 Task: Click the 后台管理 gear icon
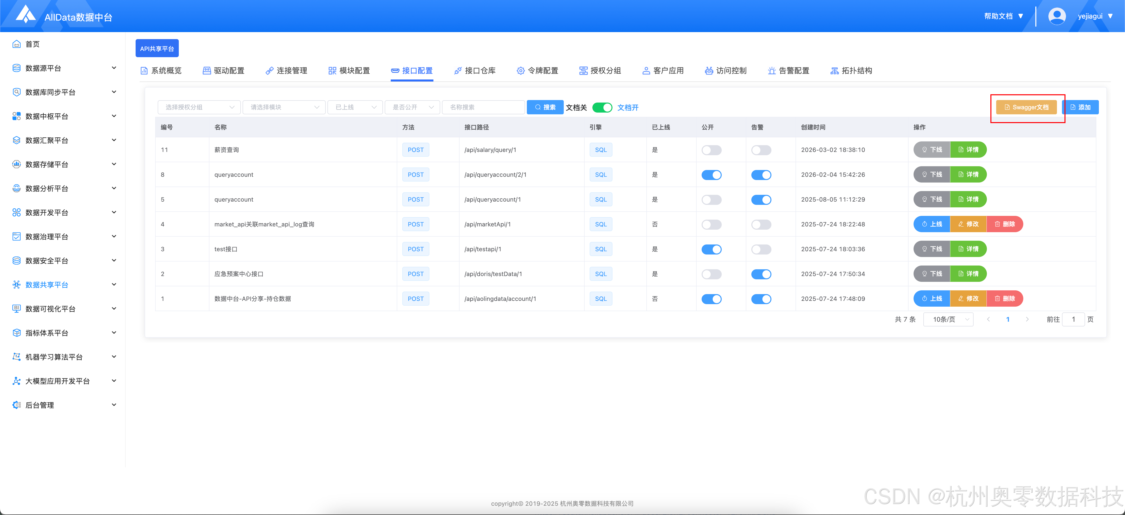click(17, 405)
